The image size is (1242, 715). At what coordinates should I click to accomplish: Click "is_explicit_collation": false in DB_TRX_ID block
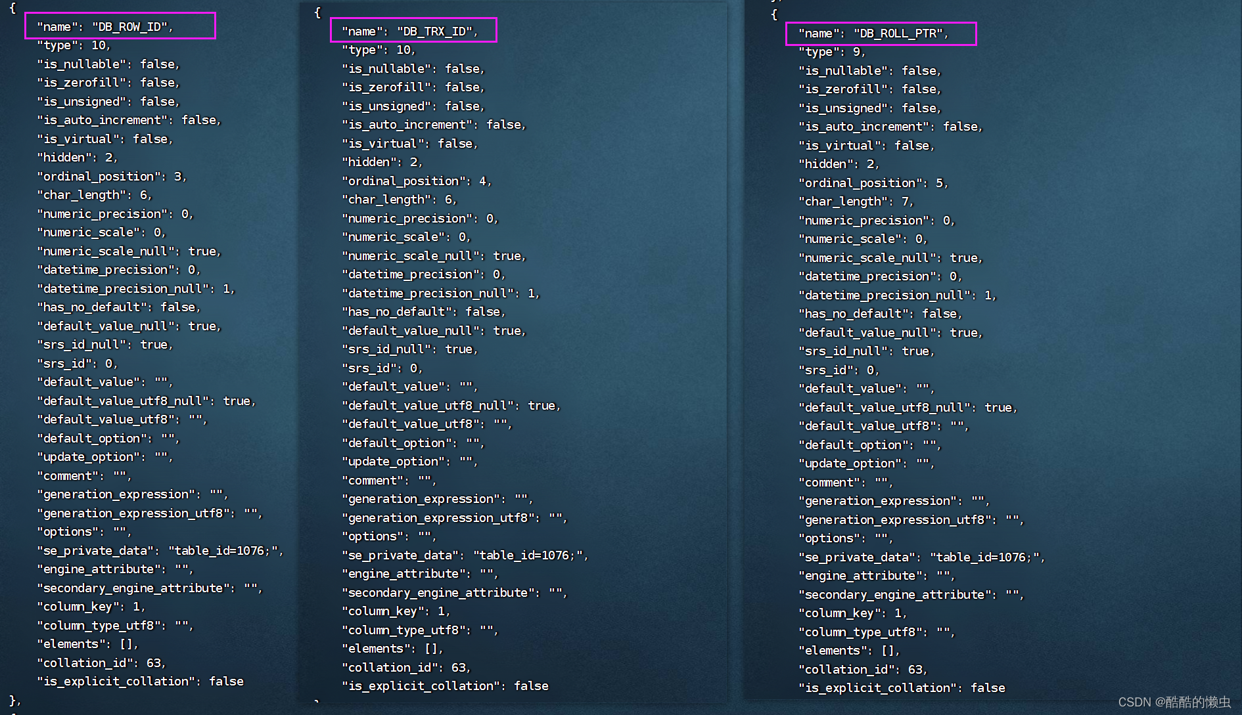(445, 686)
